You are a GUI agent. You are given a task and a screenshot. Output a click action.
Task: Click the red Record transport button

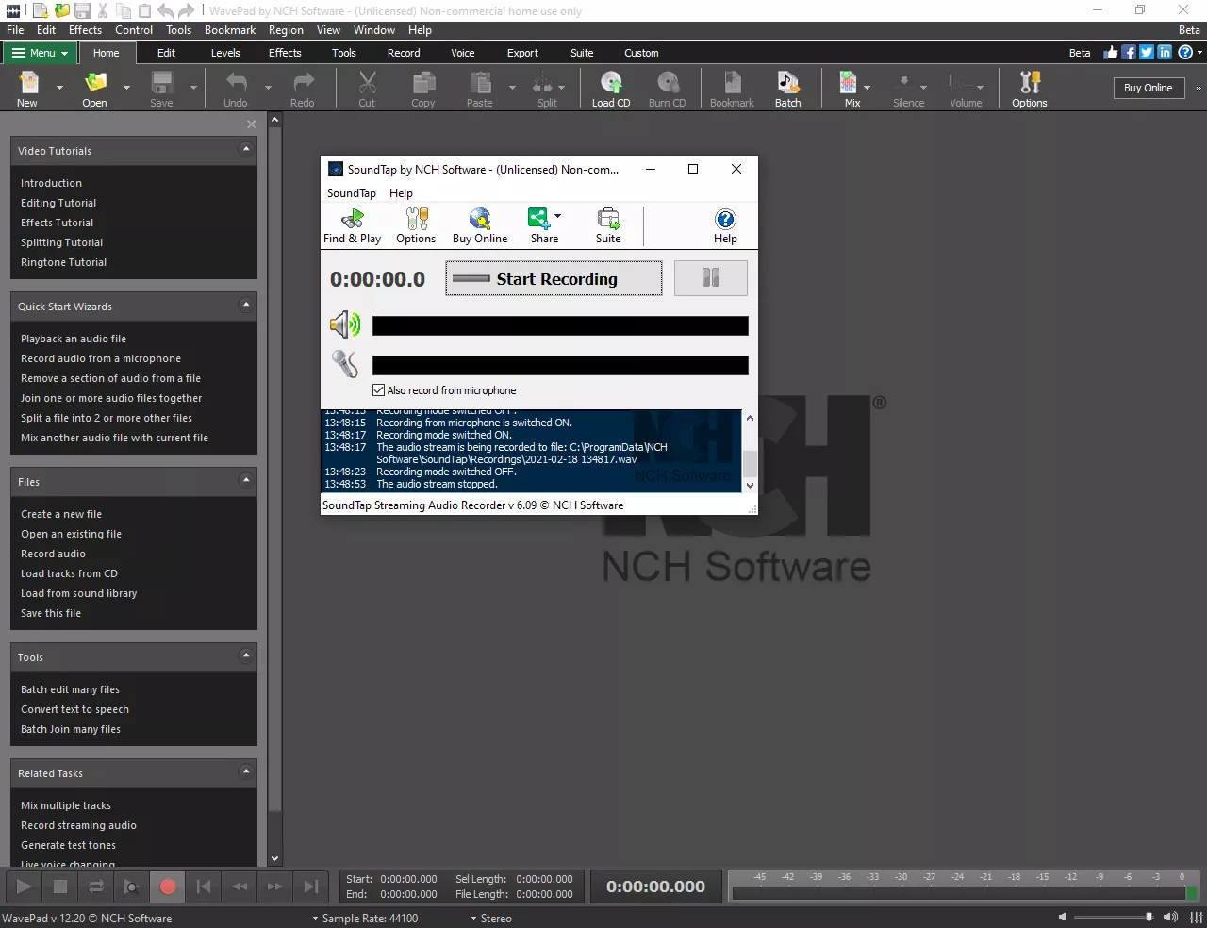tap(168, 887)
